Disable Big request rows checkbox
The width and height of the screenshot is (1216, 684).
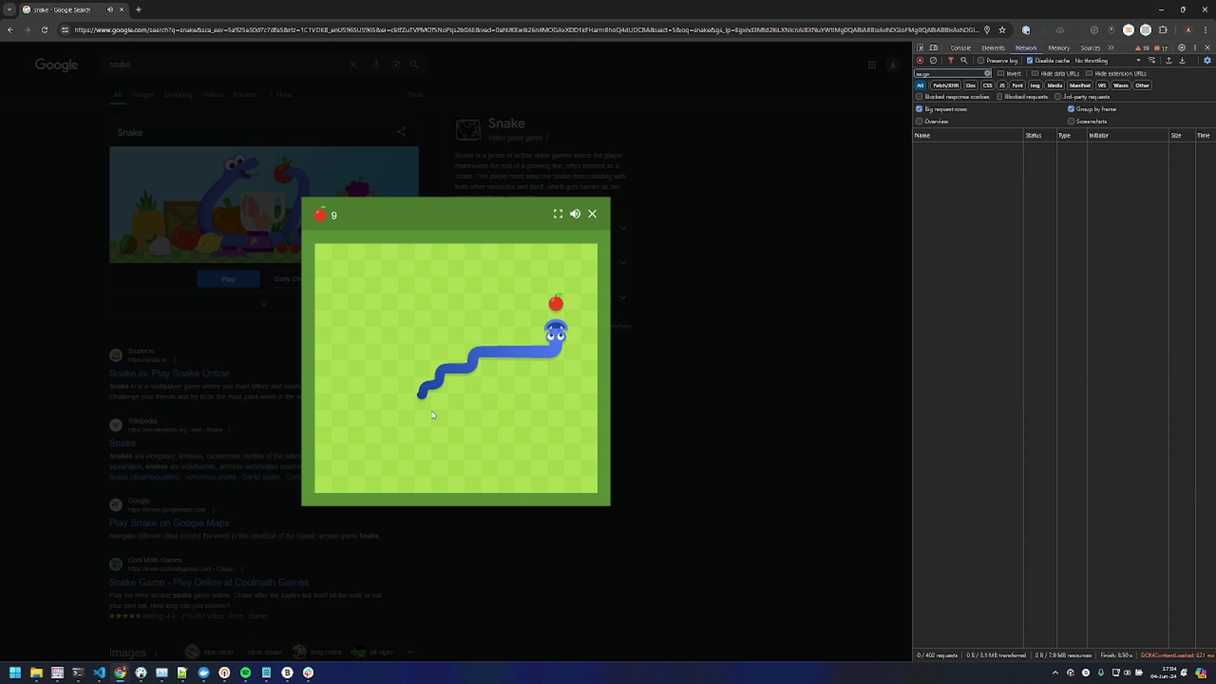click(919, 109)
